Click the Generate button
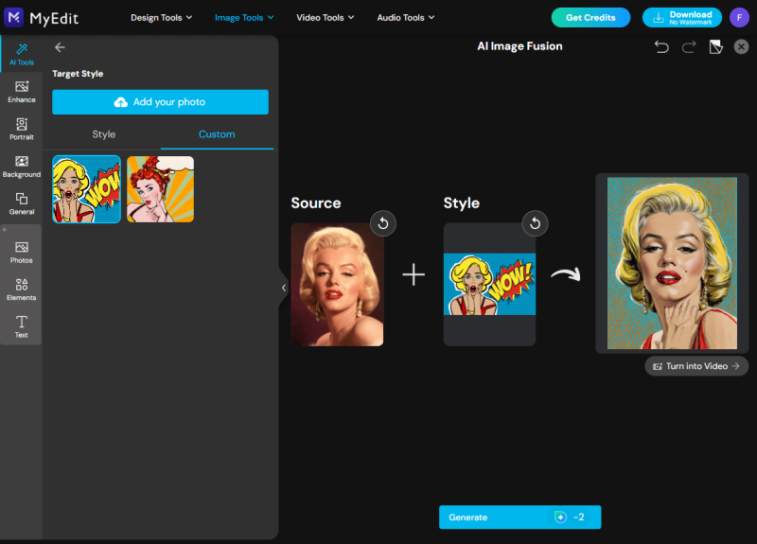 point(519,517)
